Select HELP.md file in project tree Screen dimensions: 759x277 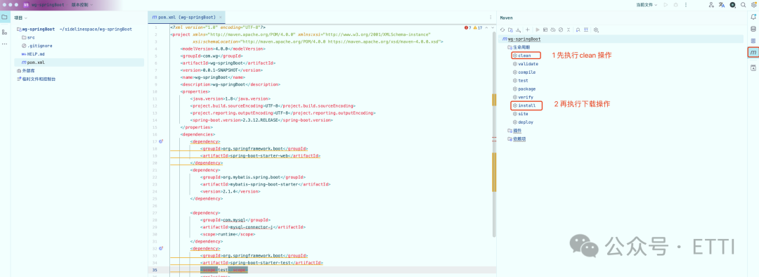[x=32, y=53]
